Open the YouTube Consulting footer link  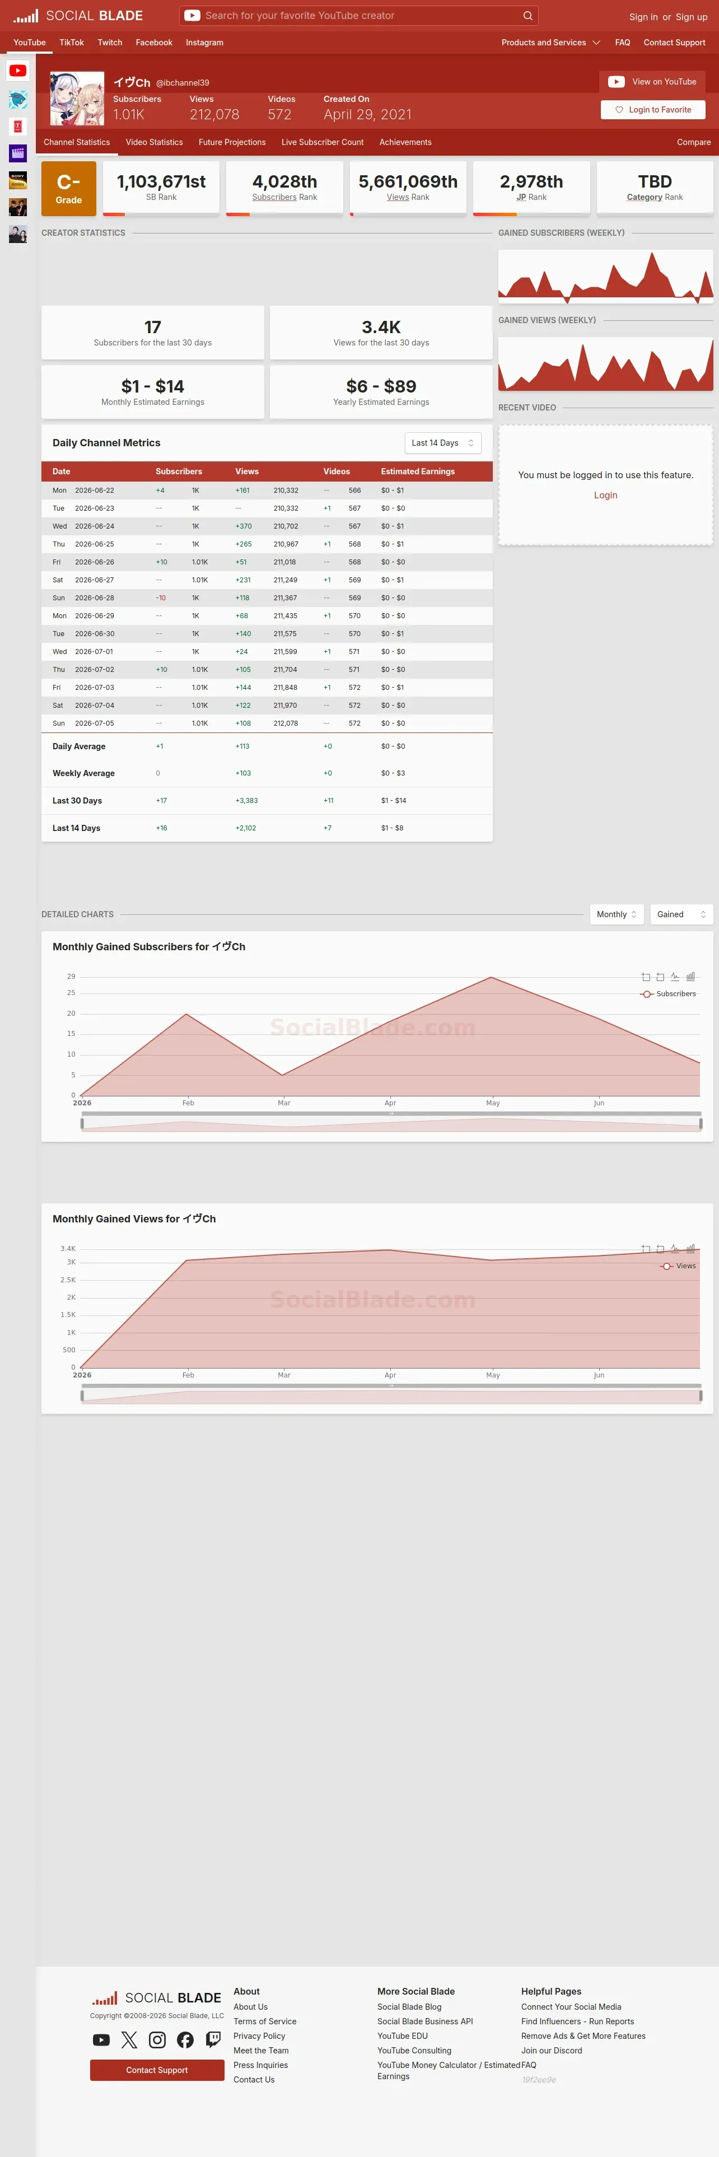click(x=414, y=2051)
